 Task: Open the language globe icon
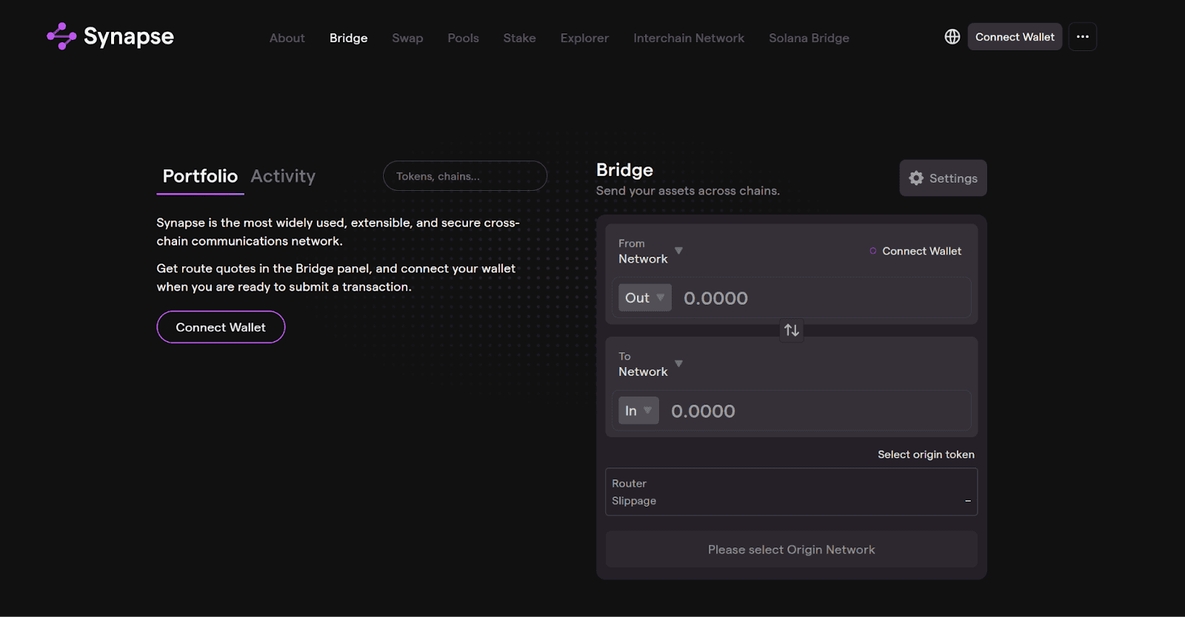(x=952, y=36)
